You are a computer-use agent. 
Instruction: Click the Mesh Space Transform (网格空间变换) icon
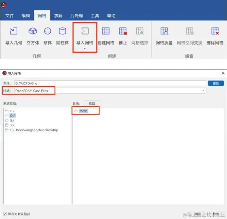[189, 31]
